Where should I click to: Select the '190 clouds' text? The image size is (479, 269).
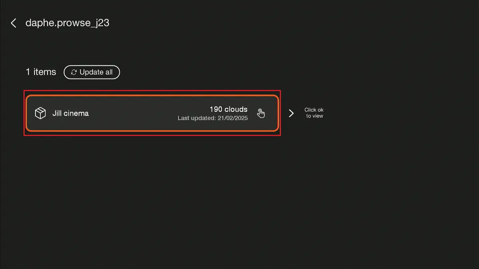tap(228, 109)
